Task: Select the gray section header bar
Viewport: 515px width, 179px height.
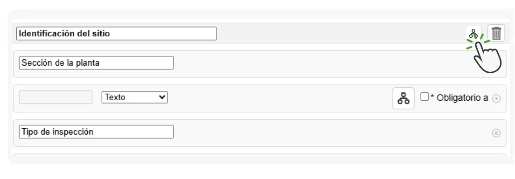Action: (x=338, y=33)
